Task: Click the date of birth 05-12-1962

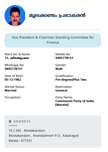Action: [13, 80]
